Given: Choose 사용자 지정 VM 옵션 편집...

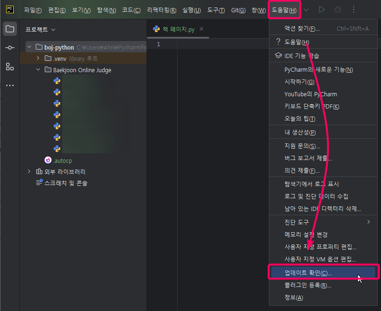Looking at the screenshot, I should click(323, 259).
